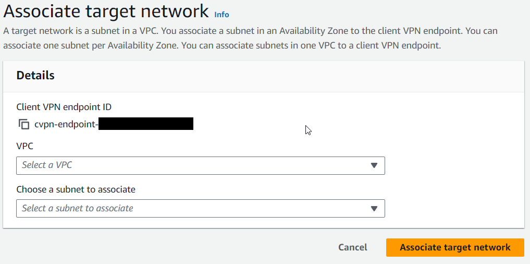Click the VPC dropdown arrow

374,165
